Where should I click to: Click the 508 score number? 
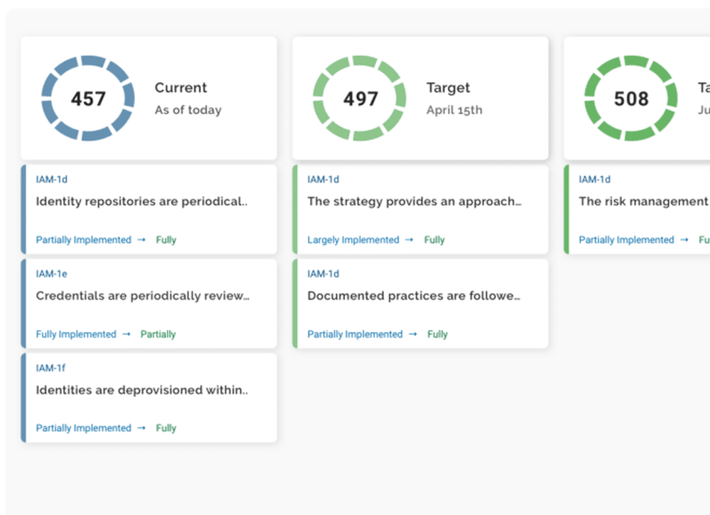(631, 99)
